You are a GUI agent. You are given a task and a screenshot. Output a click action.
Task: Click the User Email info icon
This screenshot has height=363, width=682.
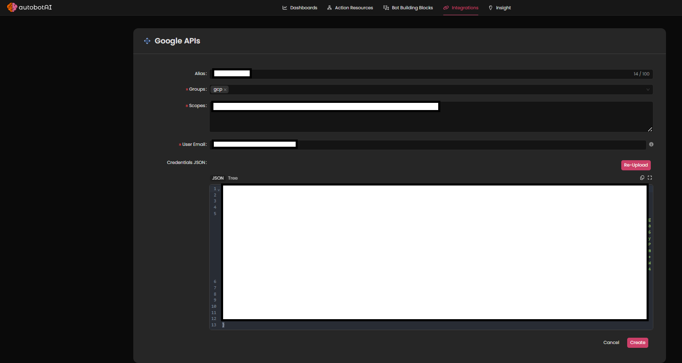[651, 144]
